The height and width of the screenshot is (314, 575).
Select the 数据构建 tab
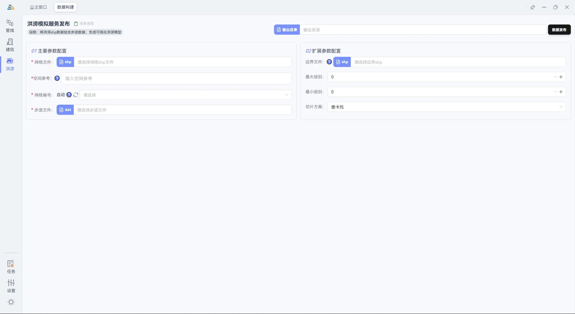click(x=65, y=7)
